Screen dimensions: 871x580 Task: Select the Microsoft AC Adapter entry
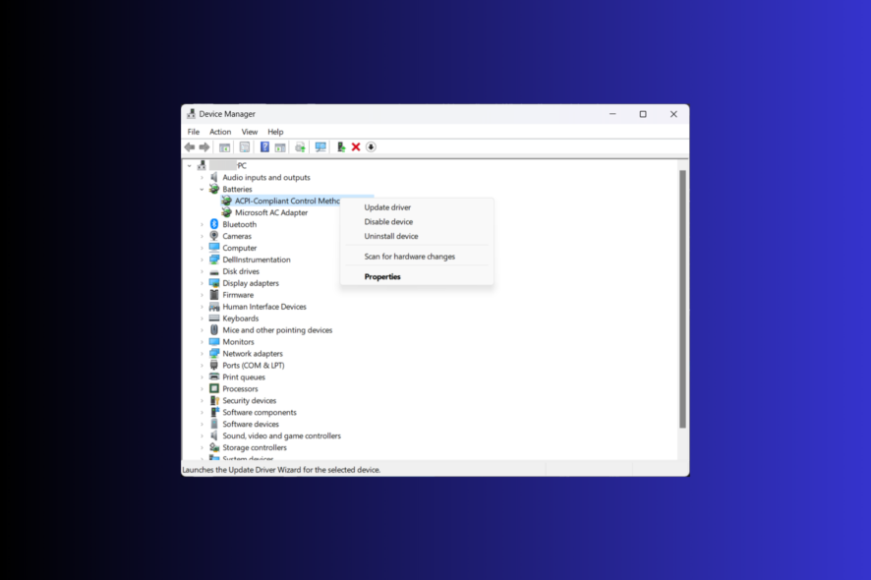tap(271, 212)
